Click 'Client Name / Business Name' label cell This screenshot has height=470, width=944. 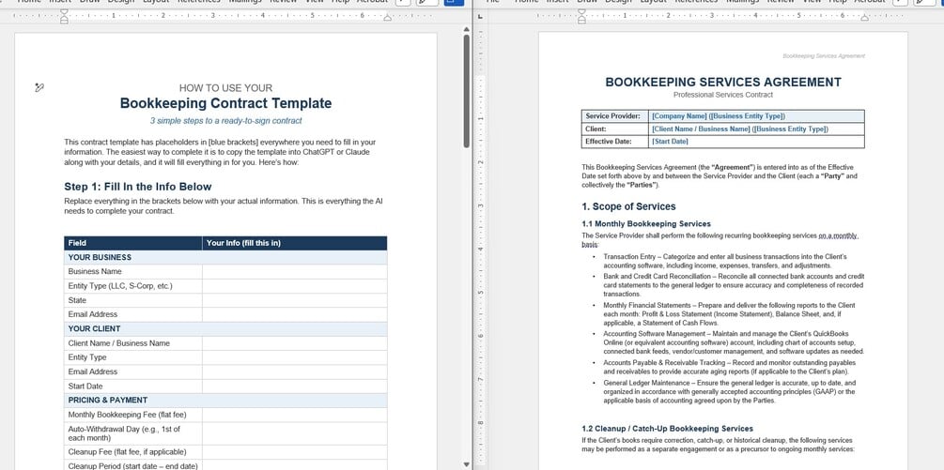coord(133,343)
